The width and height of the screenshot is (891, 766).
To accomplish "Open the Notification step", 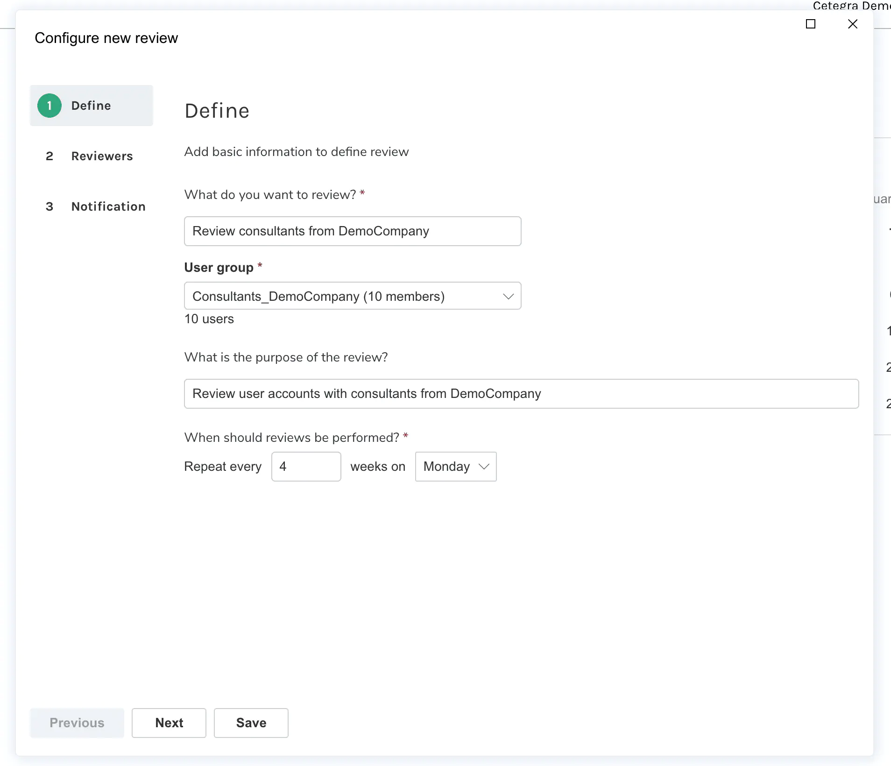I will coord(108,206).
